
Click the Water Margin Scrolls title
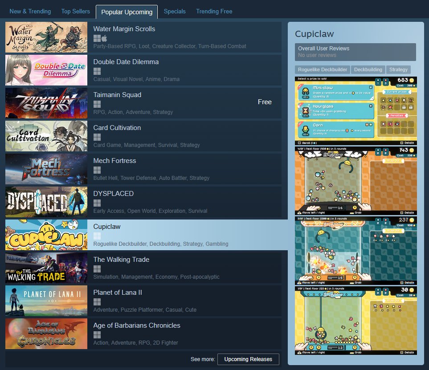pyautogui.click(x=124, y=29)
